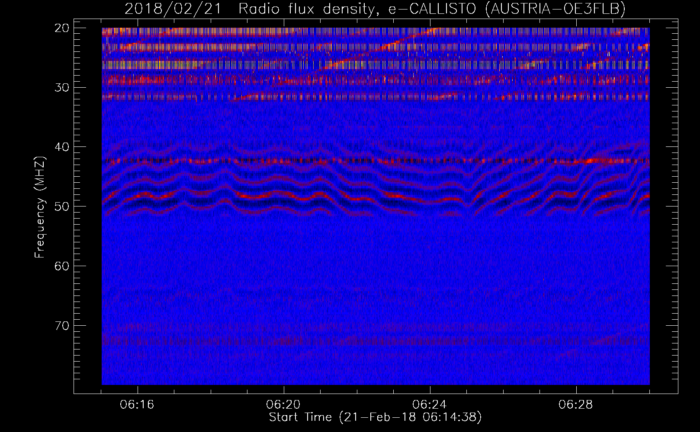Click the frequency tick label '30'
Screen dimensions: 700x432
pyautogui.click(x=62, y=87)
